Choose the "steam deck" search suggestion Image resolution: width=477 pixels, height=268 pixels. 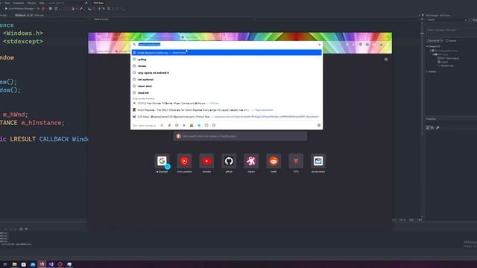pyautogui.click(x=227, y=86)
